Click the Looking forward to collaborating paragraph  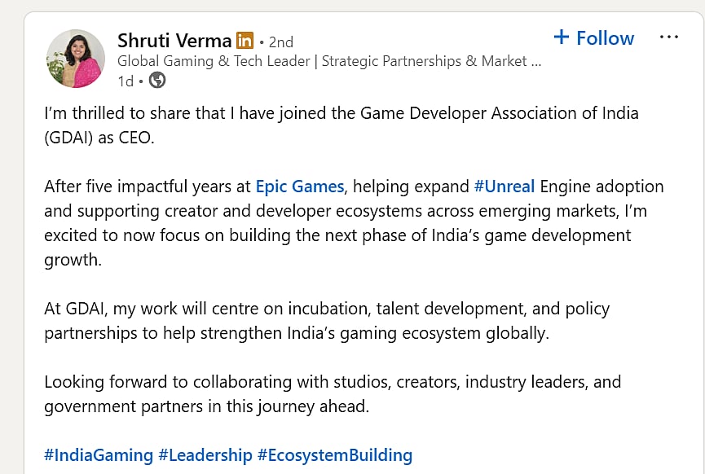(x=333, y=393)
